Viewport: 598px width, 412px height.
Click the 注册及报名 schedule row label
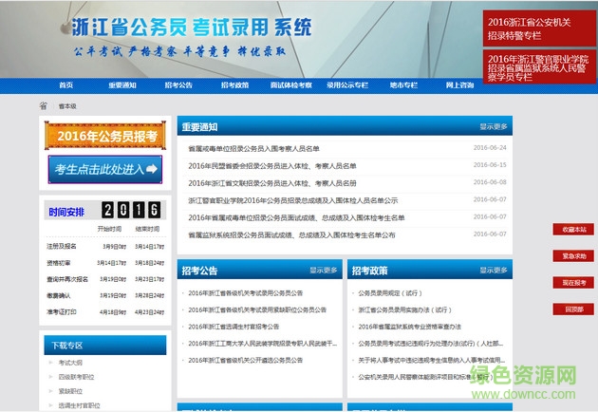(x=62, y=247)
